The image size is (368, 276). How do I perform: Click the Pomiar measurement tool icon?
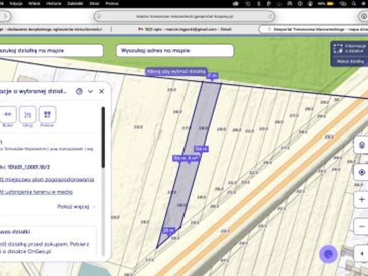(x=47, y=114)
